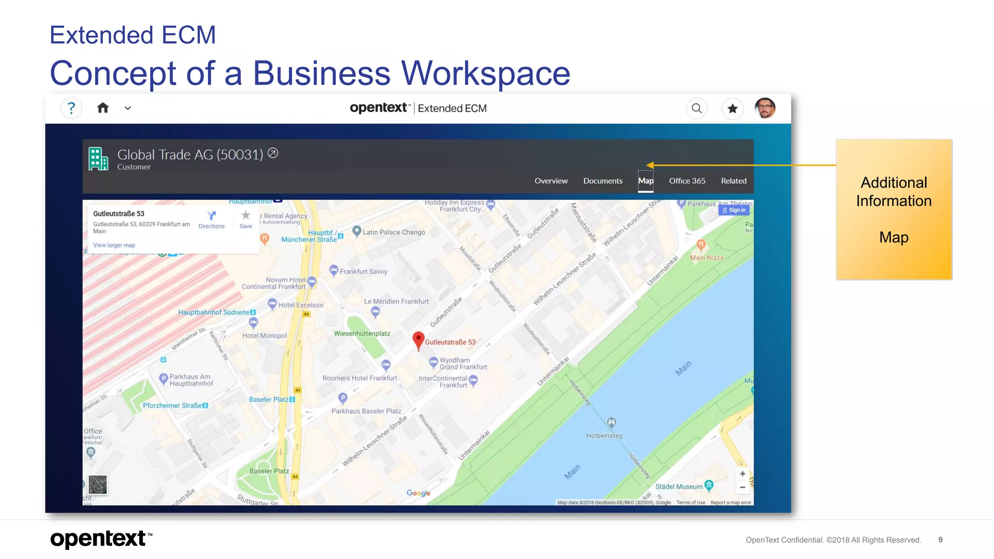Select the Frankfurt Savoy hotel marker
The width and height of the screenshot is (994, 559).
(333, 270)
